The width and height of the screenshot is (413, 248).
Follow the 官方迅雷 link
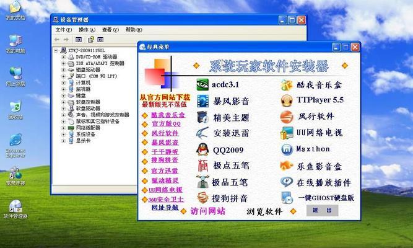tap(165, 170)
